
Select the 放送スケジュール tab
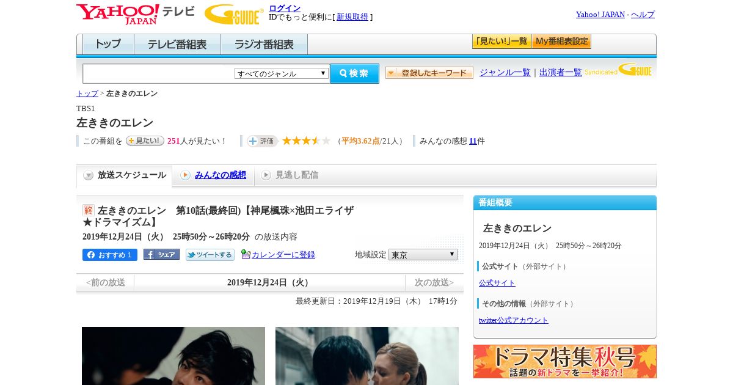(124, 175)
